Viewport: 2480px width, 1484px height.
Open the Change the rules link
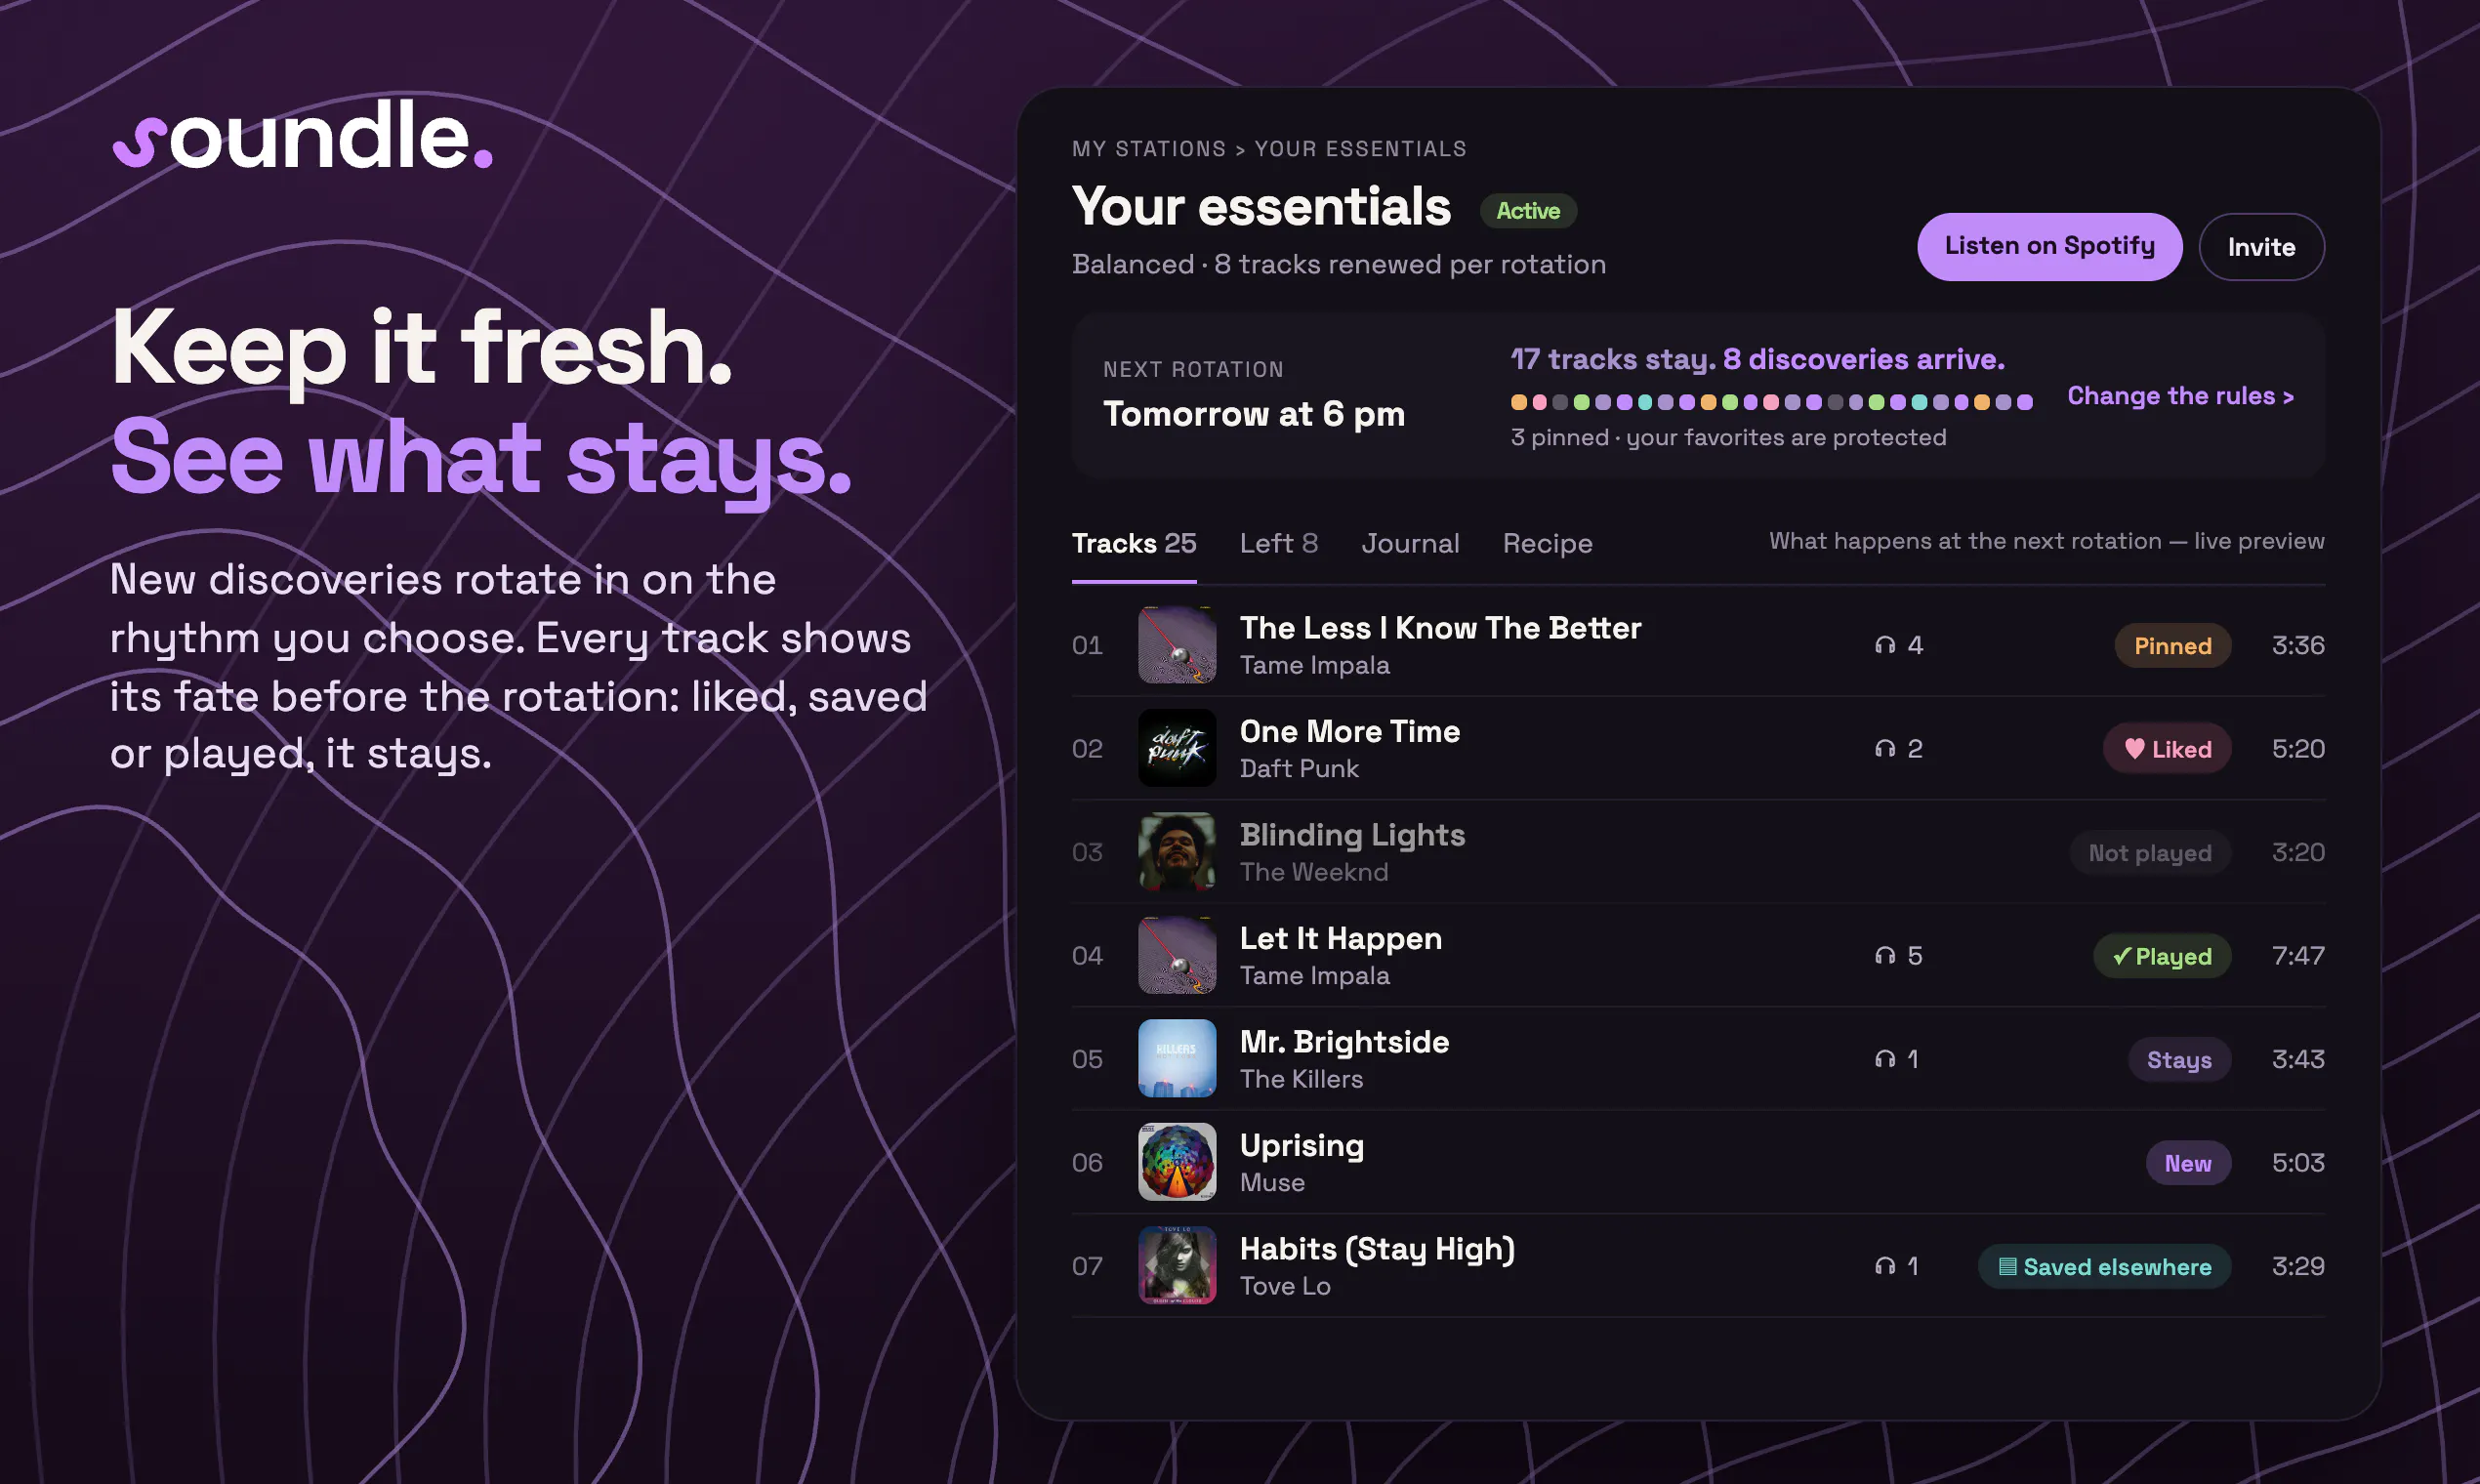tap(2180, 396)
